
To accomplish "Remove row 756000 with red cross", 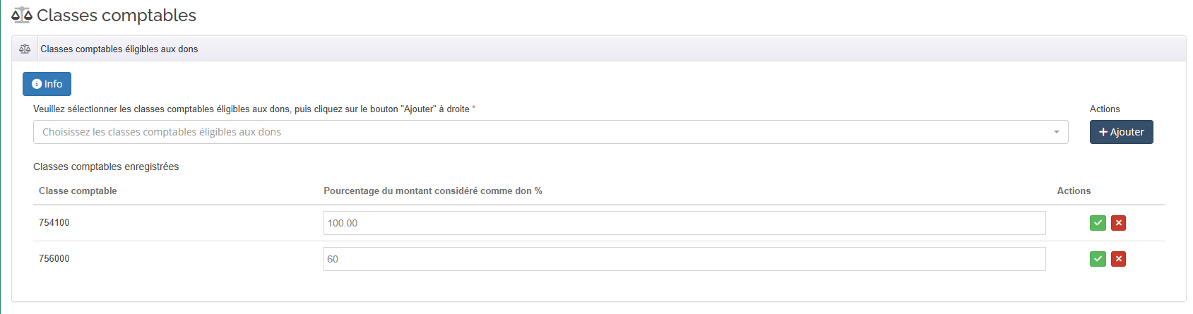I will (1118, 259).
